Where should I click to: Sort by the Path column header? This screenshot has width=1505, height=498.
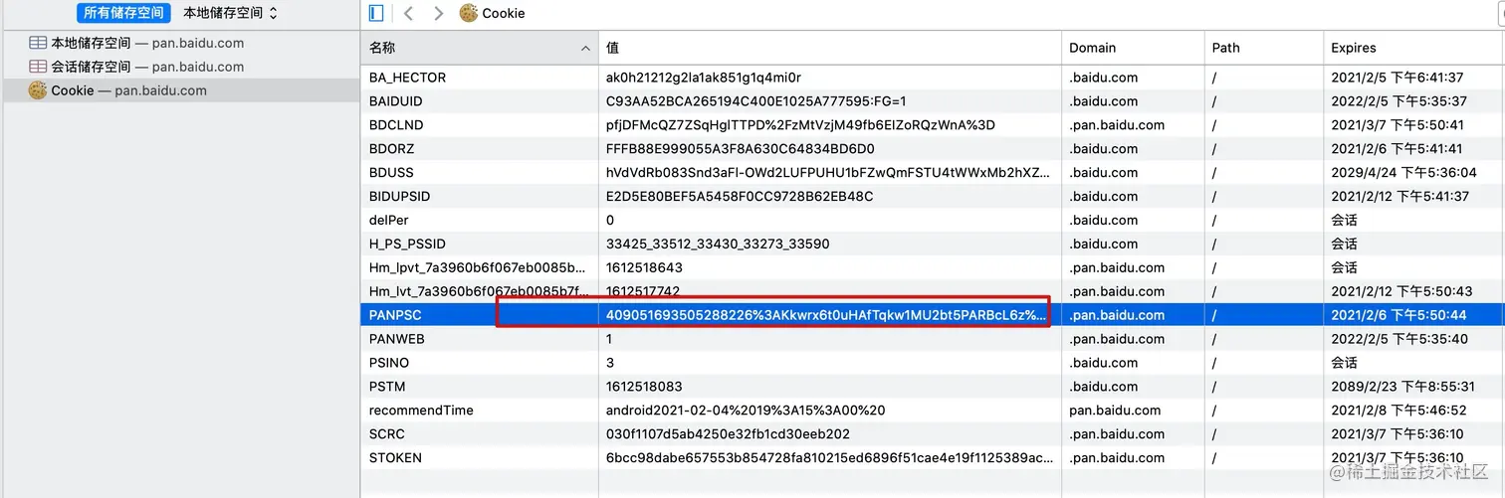click(x=1264, y=48)
